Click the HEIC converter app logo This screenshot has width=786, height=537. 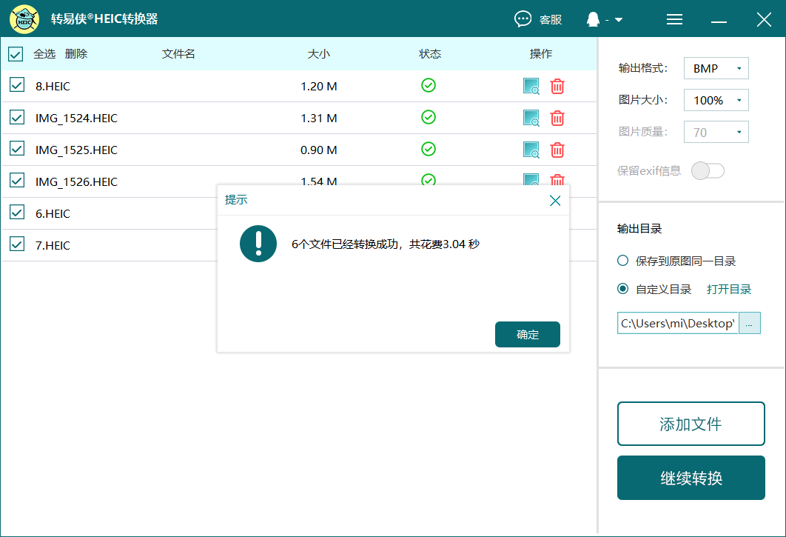[24, 19]
